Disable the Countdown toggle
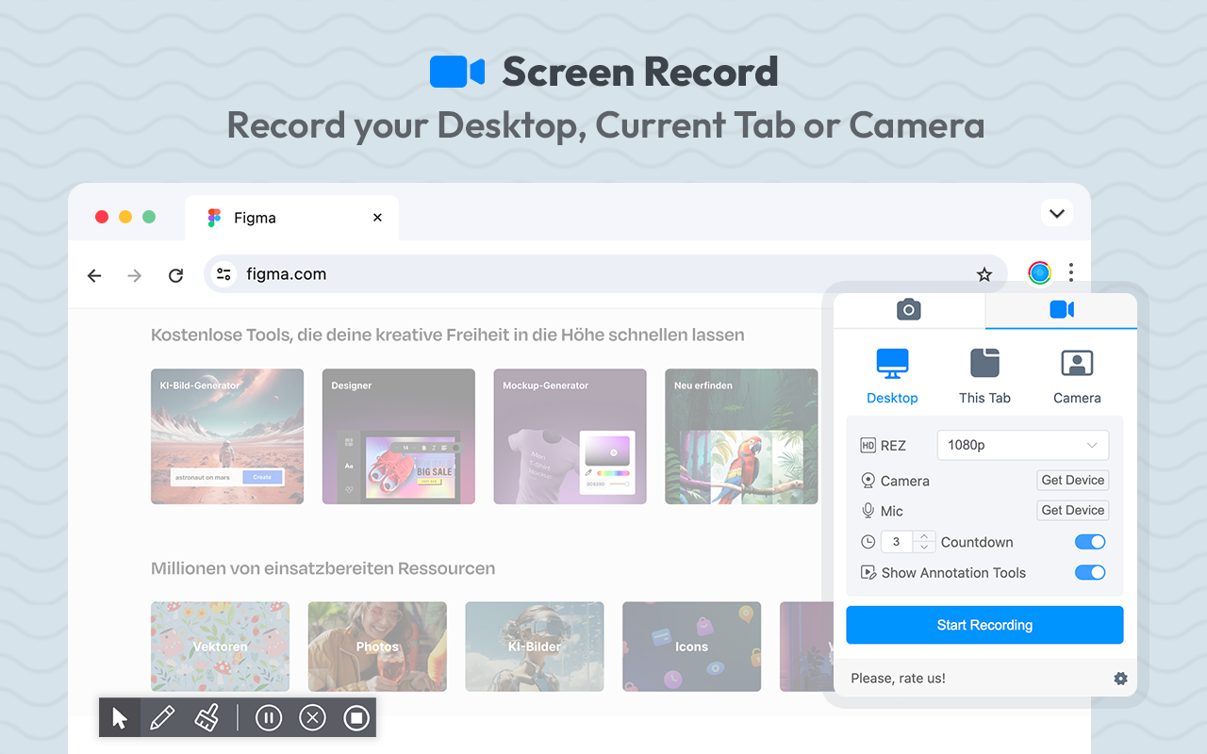 pos(1090,542)
